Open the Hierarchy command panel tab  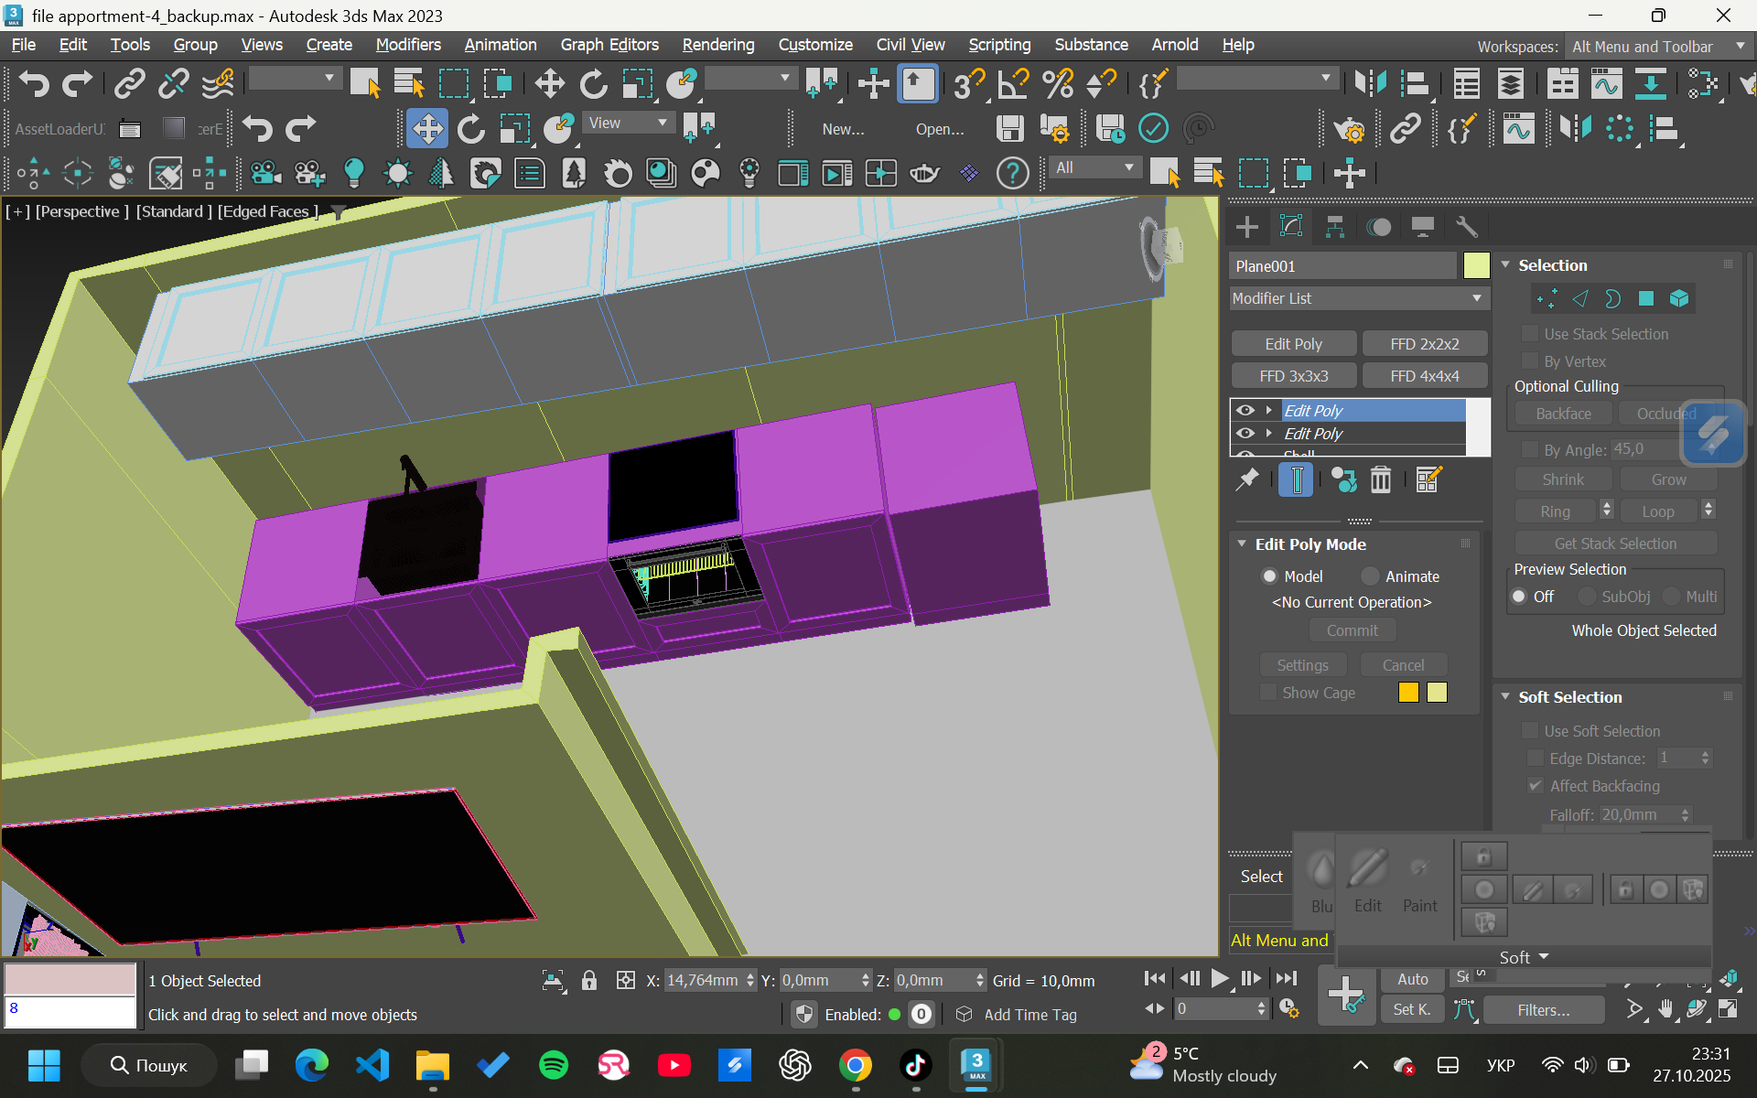(x=1335, y=226)
